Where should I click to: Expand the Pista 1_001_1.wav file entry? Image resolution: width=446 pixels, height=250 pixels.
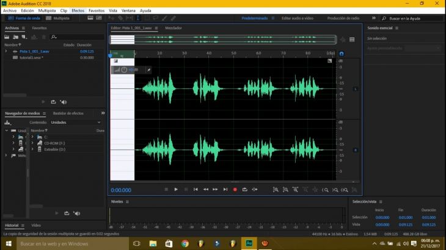tap(6, 51)
